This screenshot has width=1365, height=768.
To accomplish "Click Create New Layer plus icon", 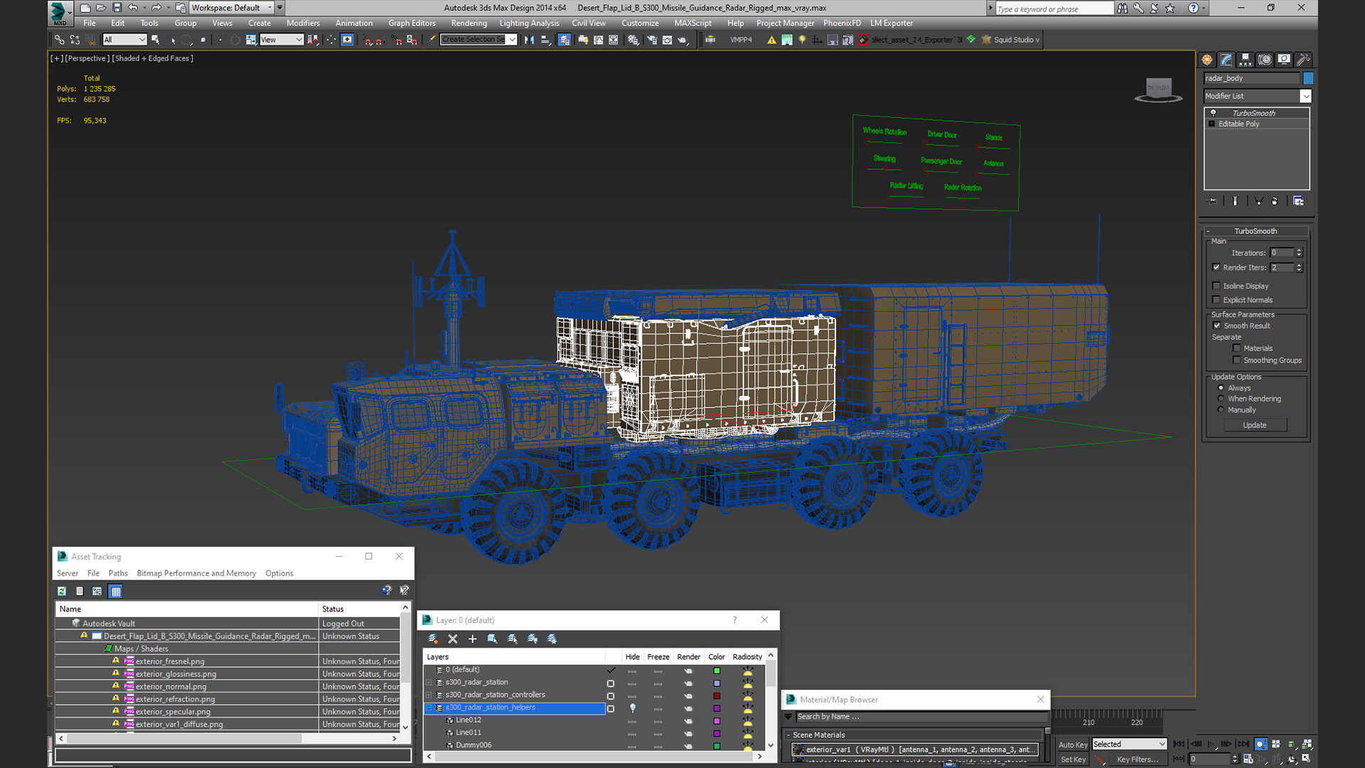I will click(x=472, y=639).
